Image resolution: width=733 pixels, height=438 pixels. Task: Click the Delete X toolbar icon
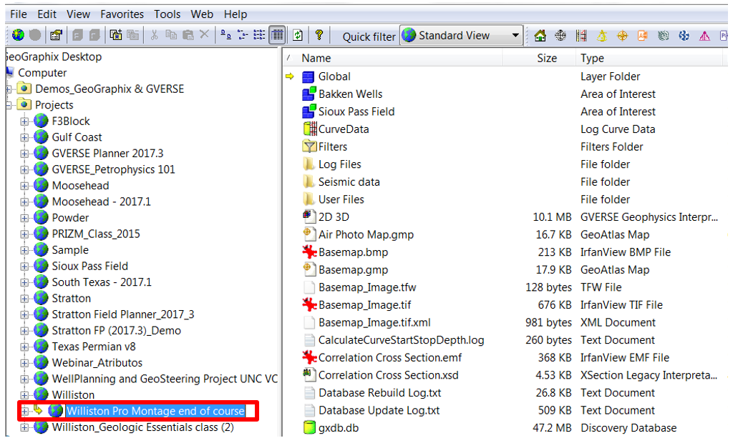coord(204,34)
